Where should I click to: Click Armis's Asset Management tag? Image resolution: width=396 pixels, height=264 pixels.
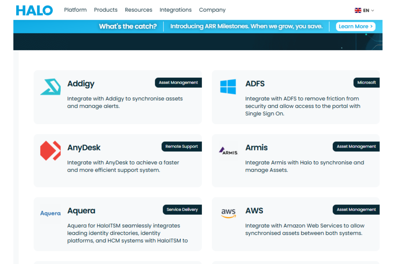click(x=356, y=147)
